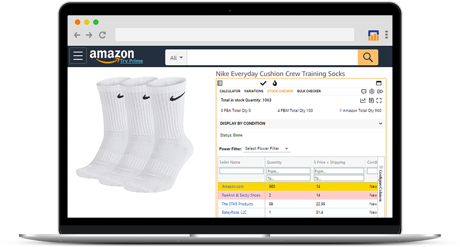Open the Variations tab
This screenshot has height=247, width=460.
pyautogui.click(x=254, y=91)
